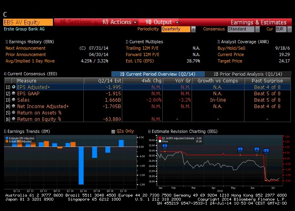Click the Next Announcement date 07/31/14
Screen dimensions: 295x211
[98, 48]
